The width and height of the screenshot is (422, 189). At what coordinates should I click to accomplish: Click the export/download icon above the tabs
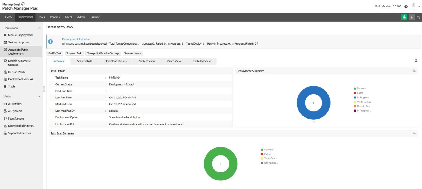click(416, 60)
